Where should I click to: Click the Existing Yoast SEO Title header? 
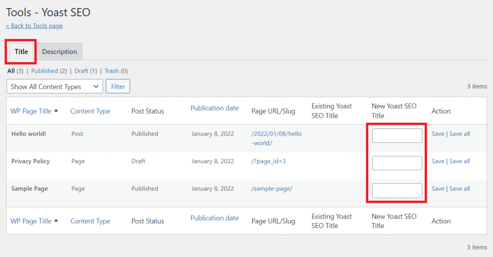pyautogui.click(x=332, y=111)
